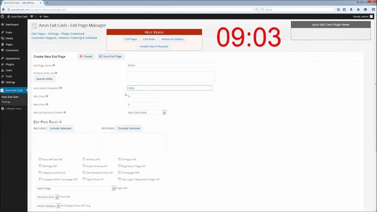The image size is (377, 212).
Task: Click the Settings icon in the sidebar
Action: [2, 82]
